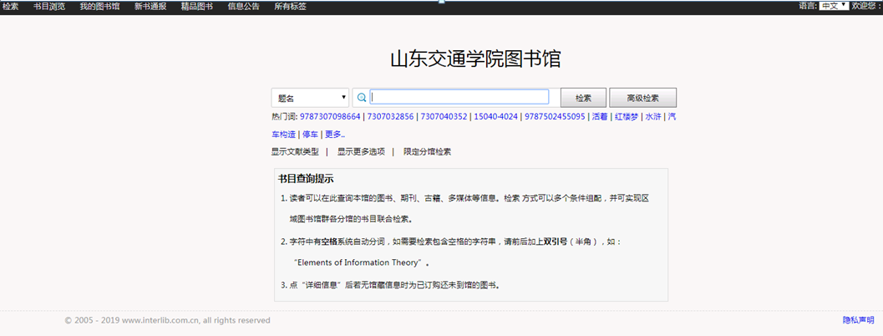Search hot keyword 活着
This screenshot has width=883, height=336.
point(600,117)
